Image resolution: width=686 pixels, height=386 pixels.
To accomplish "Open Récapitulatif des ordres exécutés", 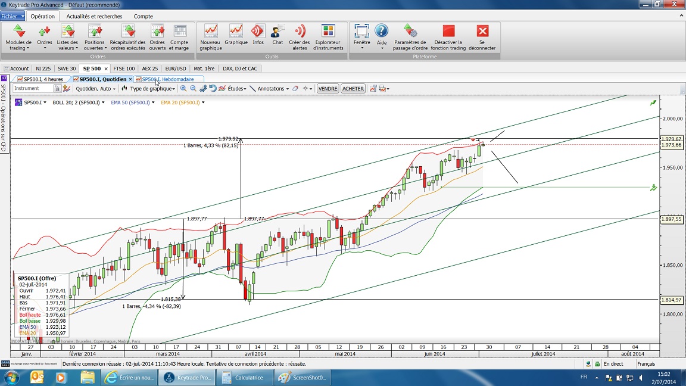I will 128,38.
